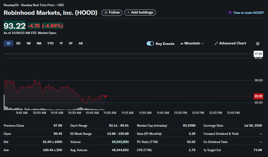Click the plus icon in Add holdings
The height and width of the screenshot is (157, 268).
point(128,13)
